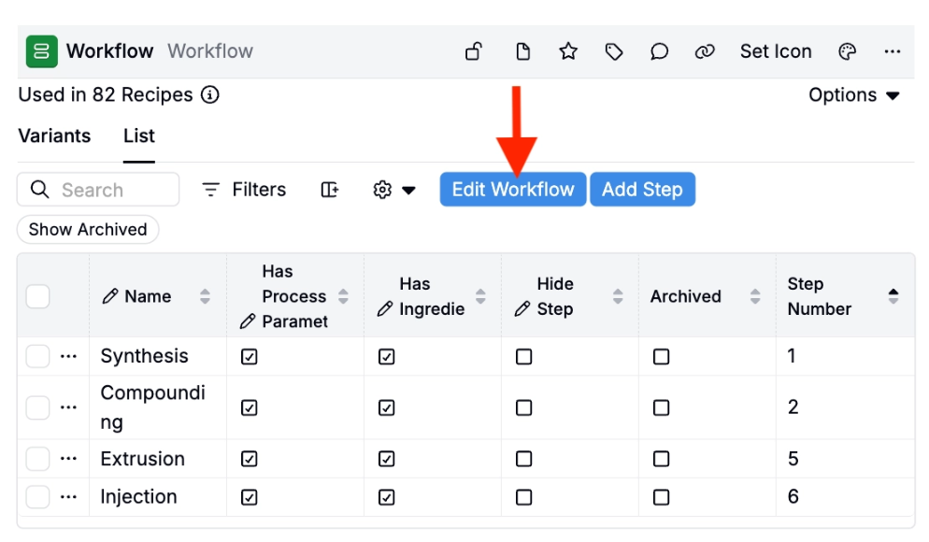Select the List tab
929x542 pixels.
139,136
